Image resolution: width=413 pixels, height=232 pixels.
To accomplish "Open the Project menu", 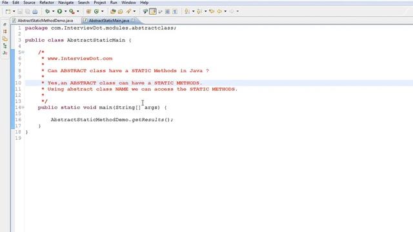I will click(x=99, y=3).
